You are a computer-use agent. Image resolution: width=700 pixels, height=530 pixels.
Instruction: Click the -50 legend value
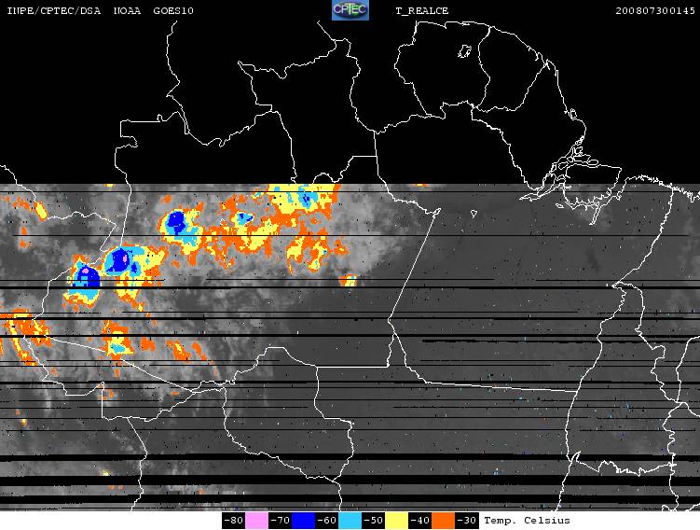point(373,521)
